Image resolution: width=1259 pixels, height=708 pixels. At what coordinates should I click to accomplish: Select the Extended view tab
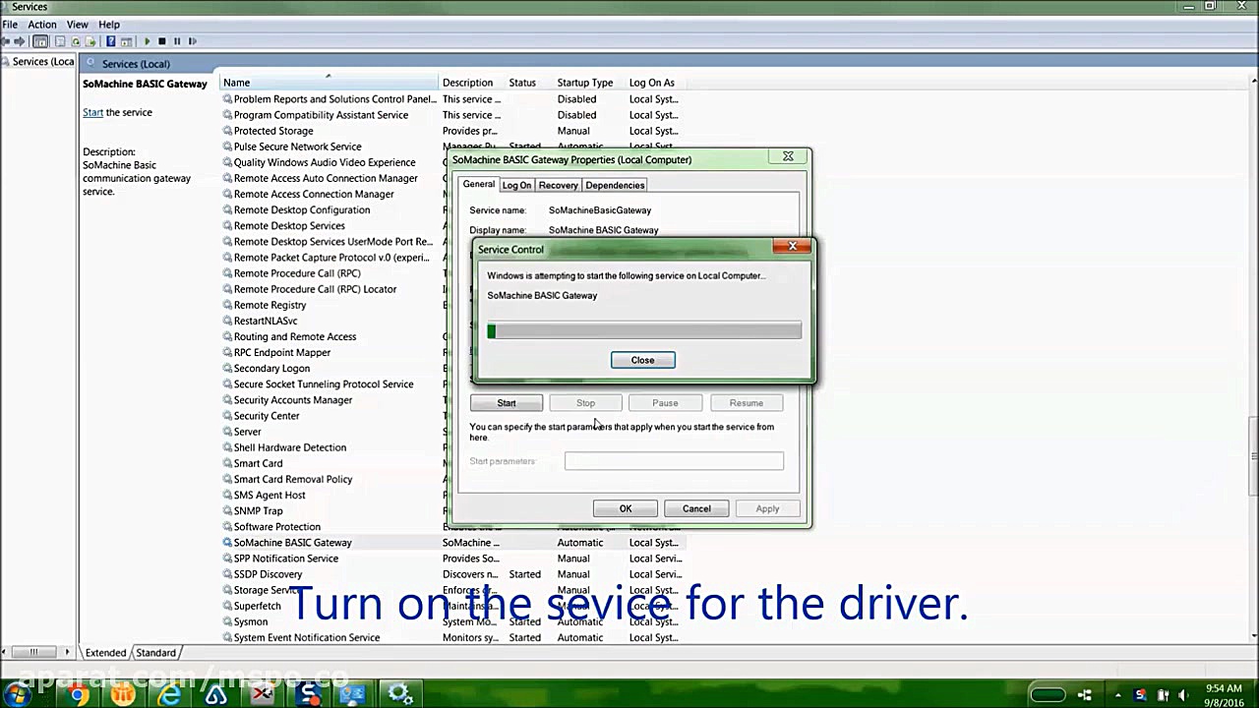point(105,652)
